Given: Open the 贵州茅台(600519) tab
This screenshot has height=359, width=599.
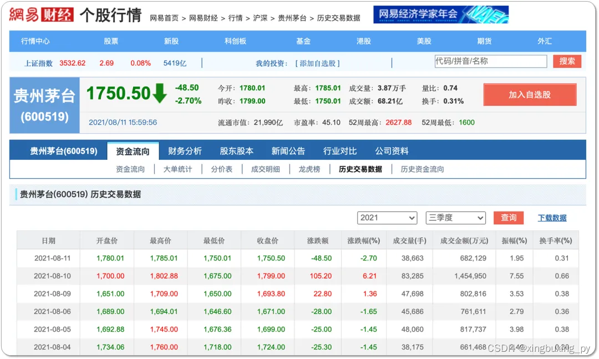Looking at the screenshot, I should coord(64,151).
